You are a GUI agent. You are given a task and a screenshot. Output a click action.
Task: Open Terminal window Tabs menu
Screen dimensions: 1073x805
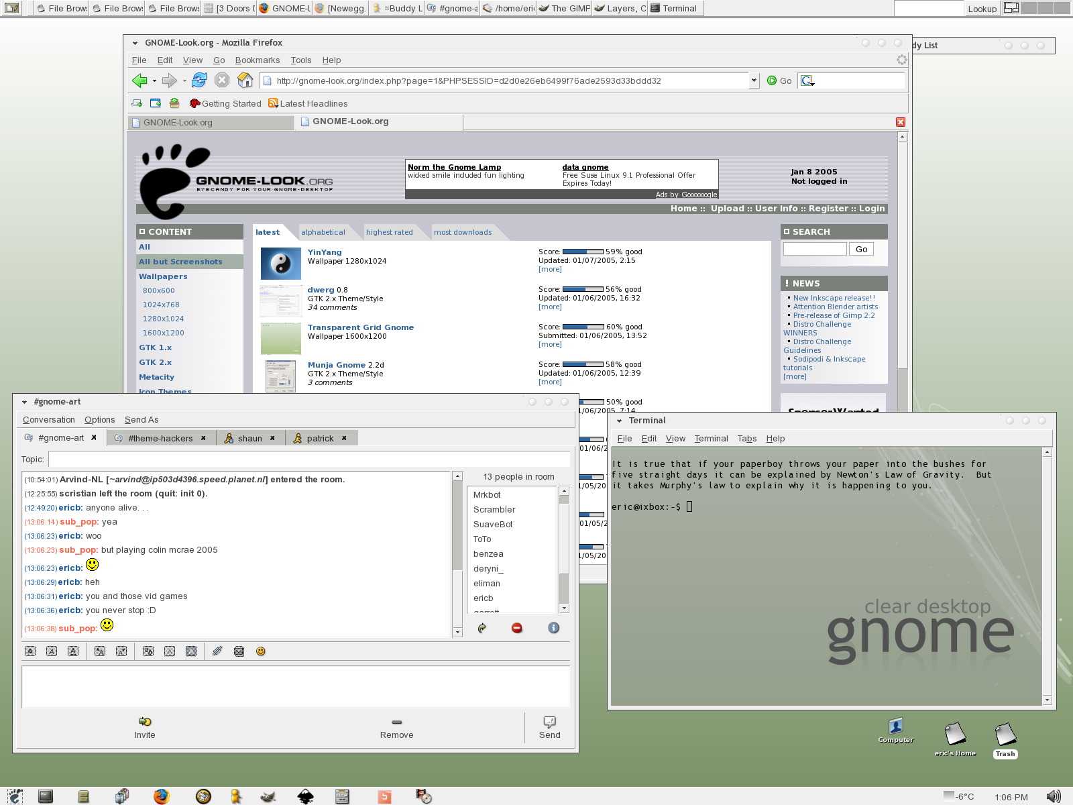click(x=747, y=439)
